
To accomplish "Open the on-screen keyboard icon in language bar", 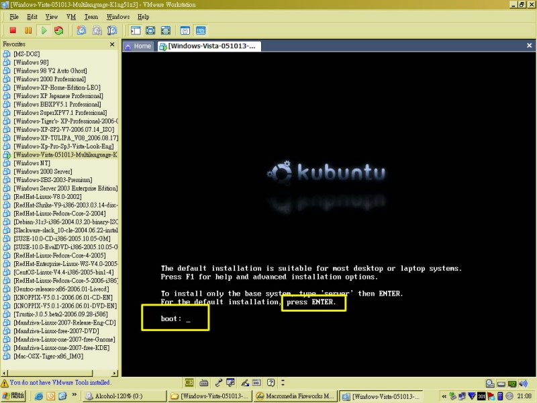I will click(x=204, y=383).
